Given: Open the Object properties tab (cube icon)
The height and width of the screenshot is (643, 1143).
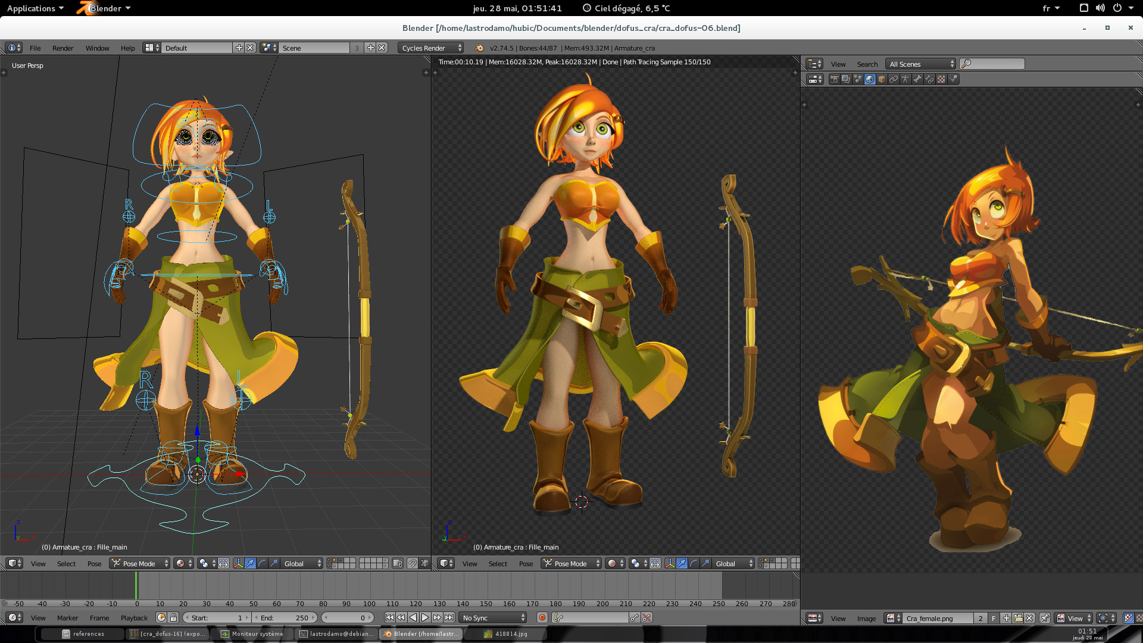Looking at the screenshot, I should coord(882,79).
